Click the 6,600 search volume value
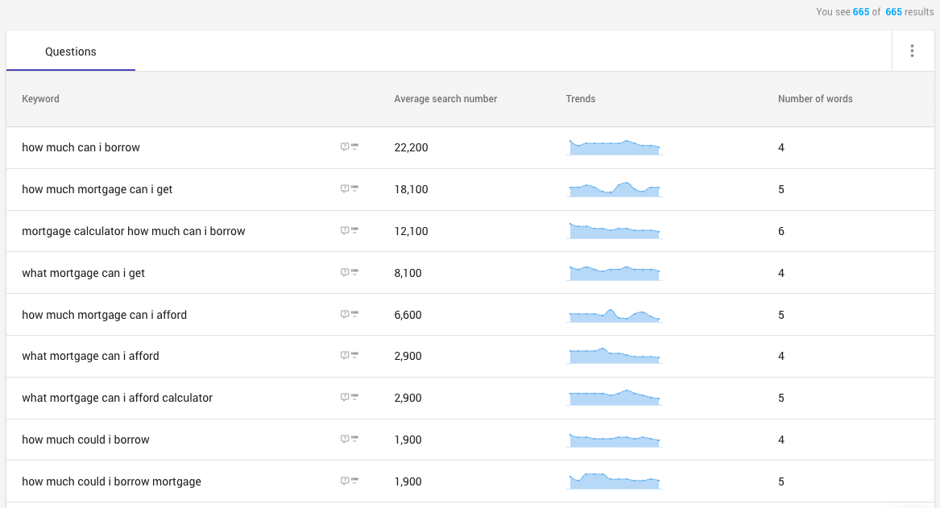The width and height of the screenshot is (940, 508). coord(408,315)
